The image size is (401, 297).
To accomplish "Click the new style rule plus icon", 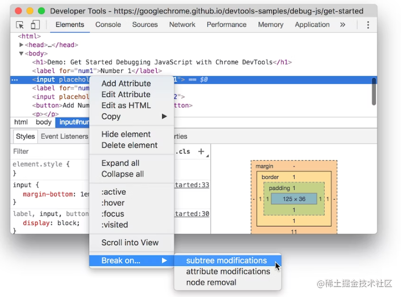I will click(201, 151).
